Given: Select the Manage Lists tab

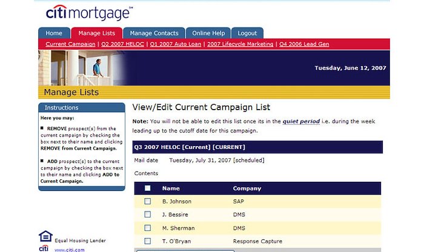Looking at the screenshot, I should click(x=96, y=33).
